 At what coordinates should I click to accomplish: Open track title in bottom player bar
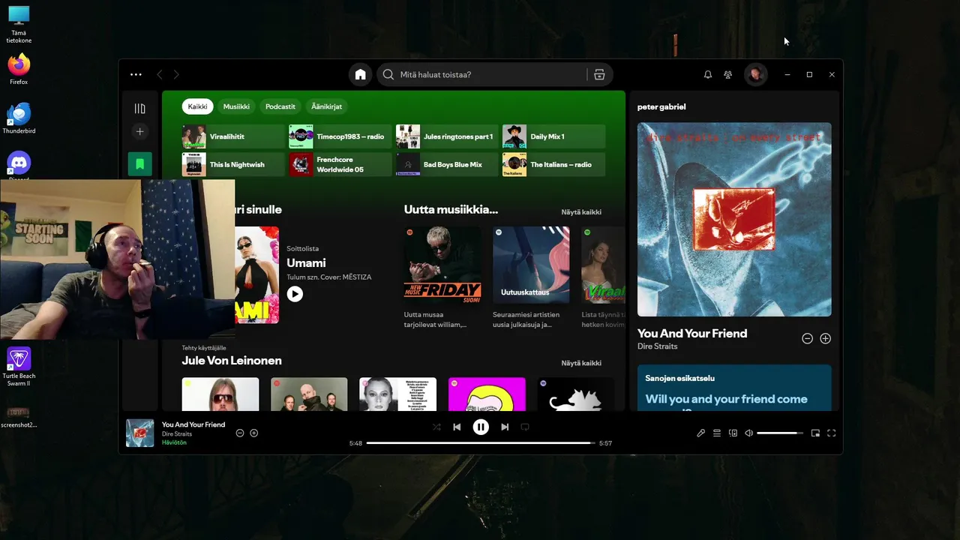193,424
